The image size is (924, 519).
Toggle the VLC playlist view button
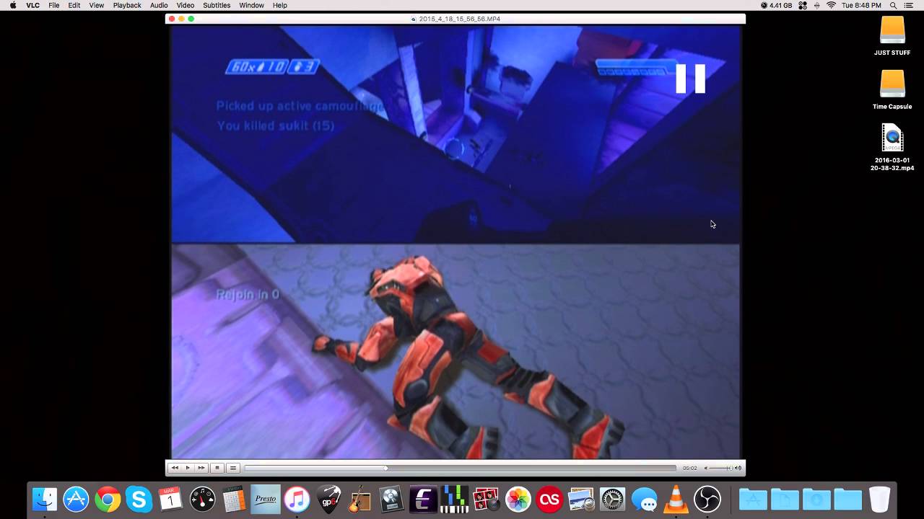click(x=232, y=468)
